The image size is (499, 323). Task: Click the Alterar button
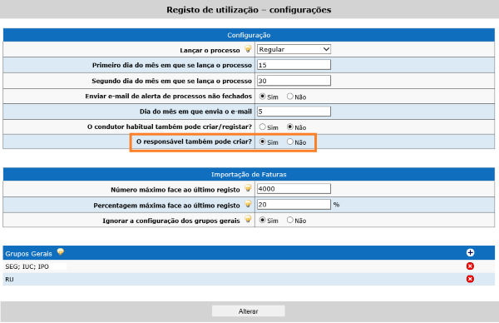point(249,311)
